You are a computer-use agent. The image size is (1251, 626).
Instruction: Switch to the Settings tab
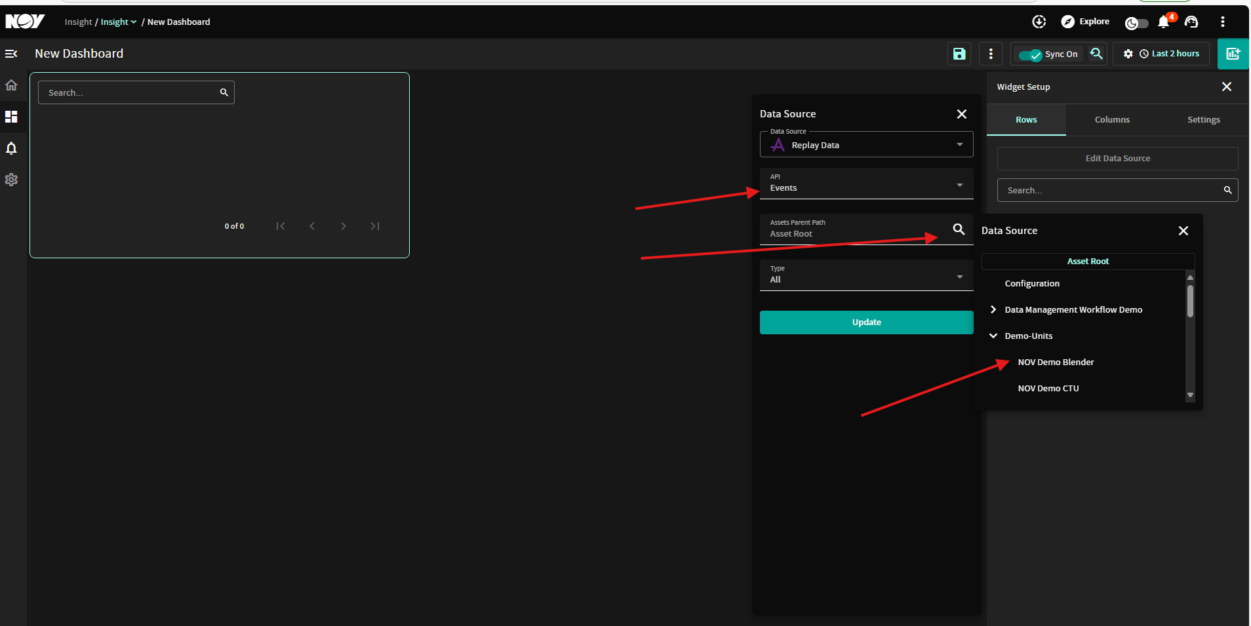(x=1204, y=119)
